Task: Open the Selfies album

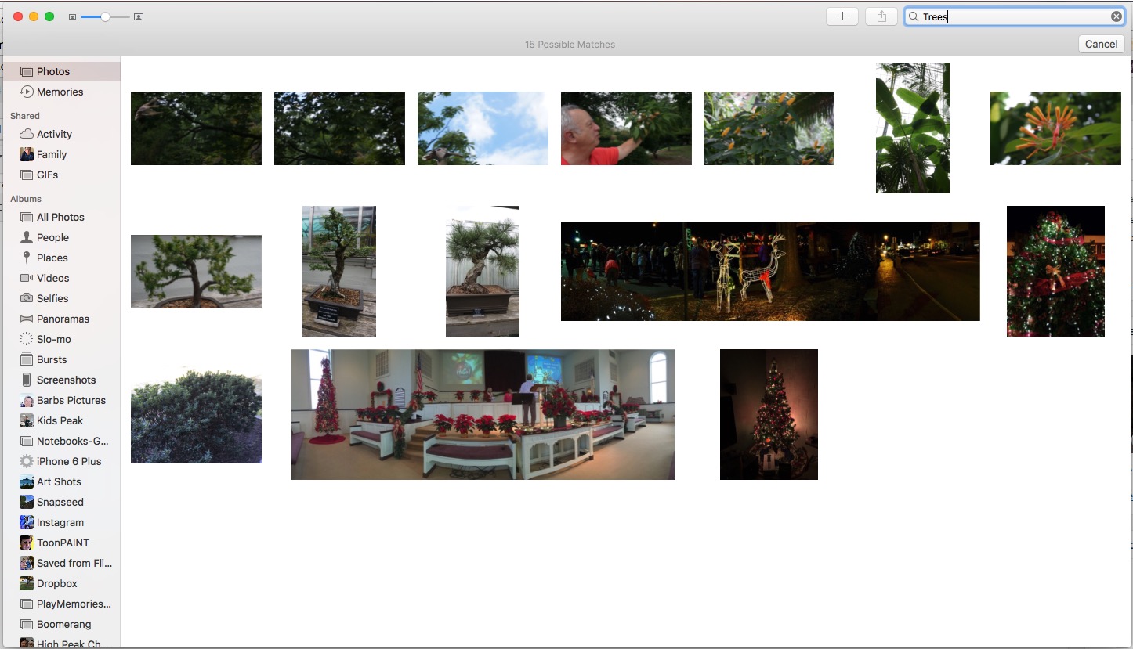Action: [x=52, y=298]
